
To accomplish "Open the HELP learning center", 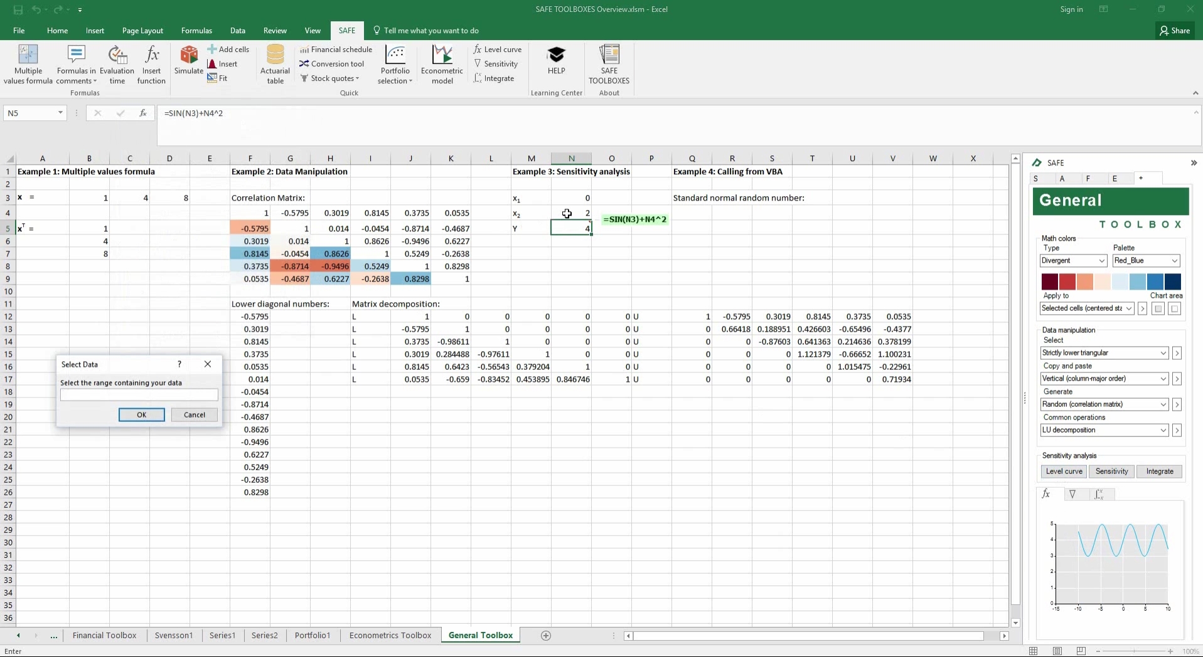I will [x=556, y=60].
